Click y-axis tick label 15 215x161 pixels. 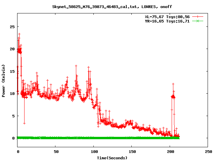coord(12,71)
